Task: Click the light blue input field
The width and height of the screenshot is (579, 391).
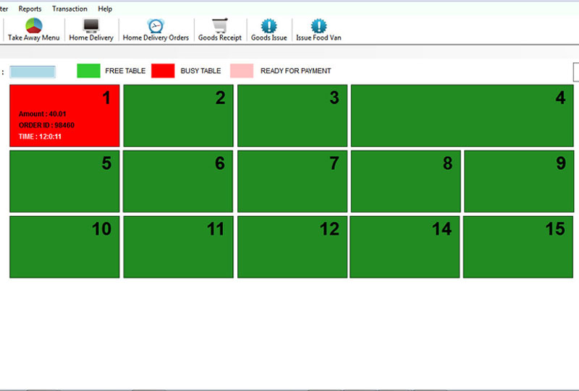Action: [x=33, y=72]
